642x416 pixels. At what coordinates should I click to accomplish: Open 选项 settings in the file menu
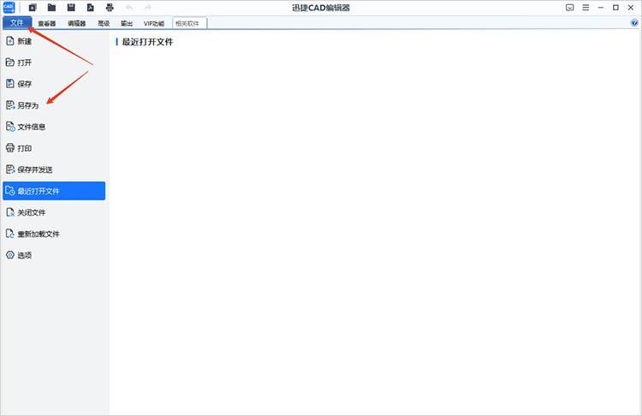pyautogui.click(x=54, y=255)
